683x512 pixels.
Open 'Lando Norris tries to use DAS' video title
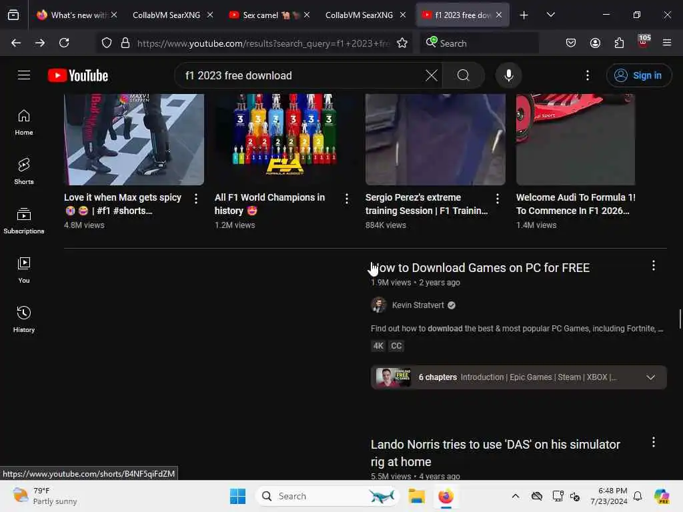coord(496,453)
